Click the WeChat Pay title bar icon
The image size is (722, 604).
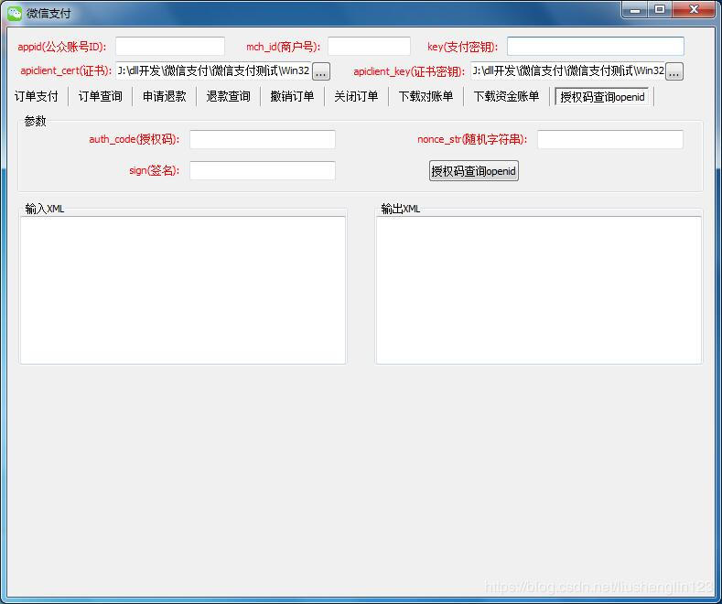pos(15,13)
